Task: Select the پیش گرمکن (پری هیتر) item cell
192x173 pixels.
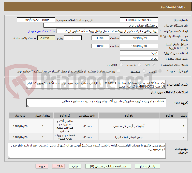Action: click(x=129, y=137)
